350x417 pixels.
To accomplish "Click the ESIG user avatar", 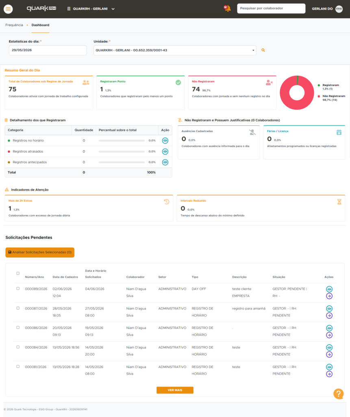I will point(339,9).
